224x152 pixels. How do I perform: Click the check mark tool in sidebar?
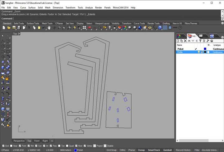pyautogui.click(x=8, y=119)
